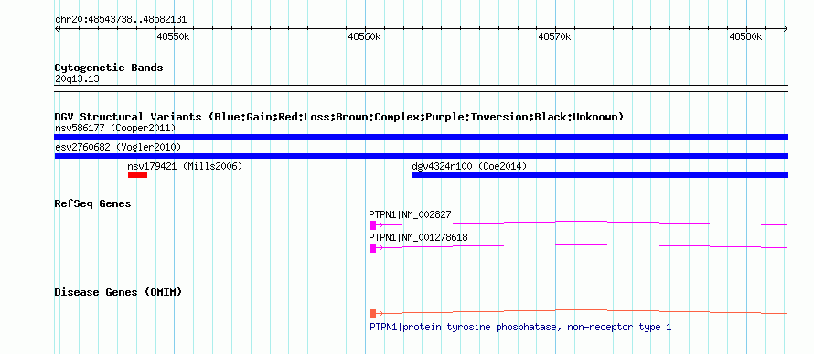Click the 48560k ruler tick label

364,36
